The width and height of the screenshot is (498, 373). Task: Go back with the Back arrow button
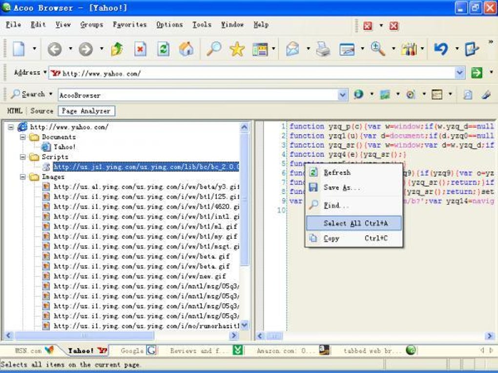tap(55, 49)
